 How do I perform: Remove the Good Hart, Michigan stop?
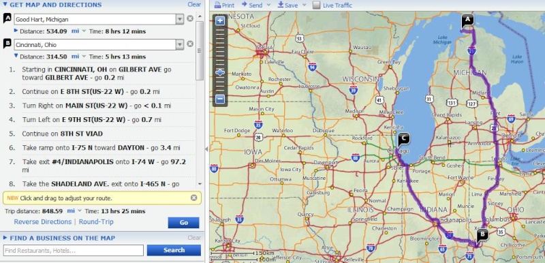point(190,18)
